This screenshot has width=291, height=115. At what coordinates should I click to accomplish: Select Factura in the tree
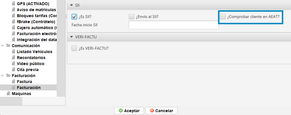(x=24, y=82)
